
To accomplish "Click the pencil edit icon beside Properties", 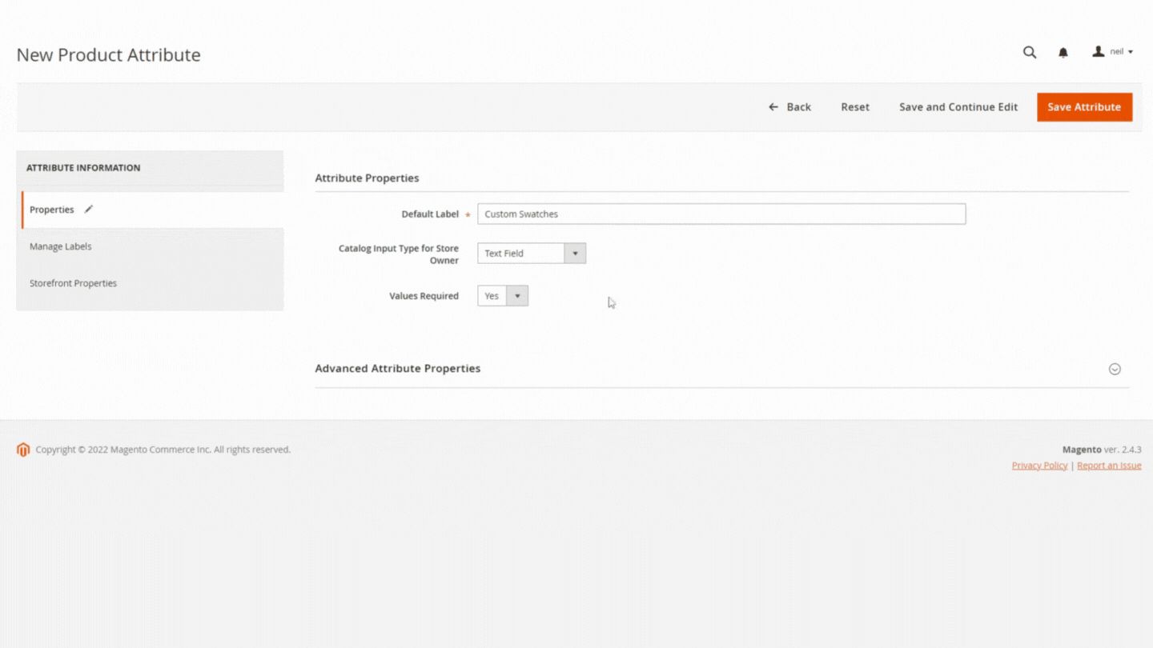I will [x=88, y=209].
